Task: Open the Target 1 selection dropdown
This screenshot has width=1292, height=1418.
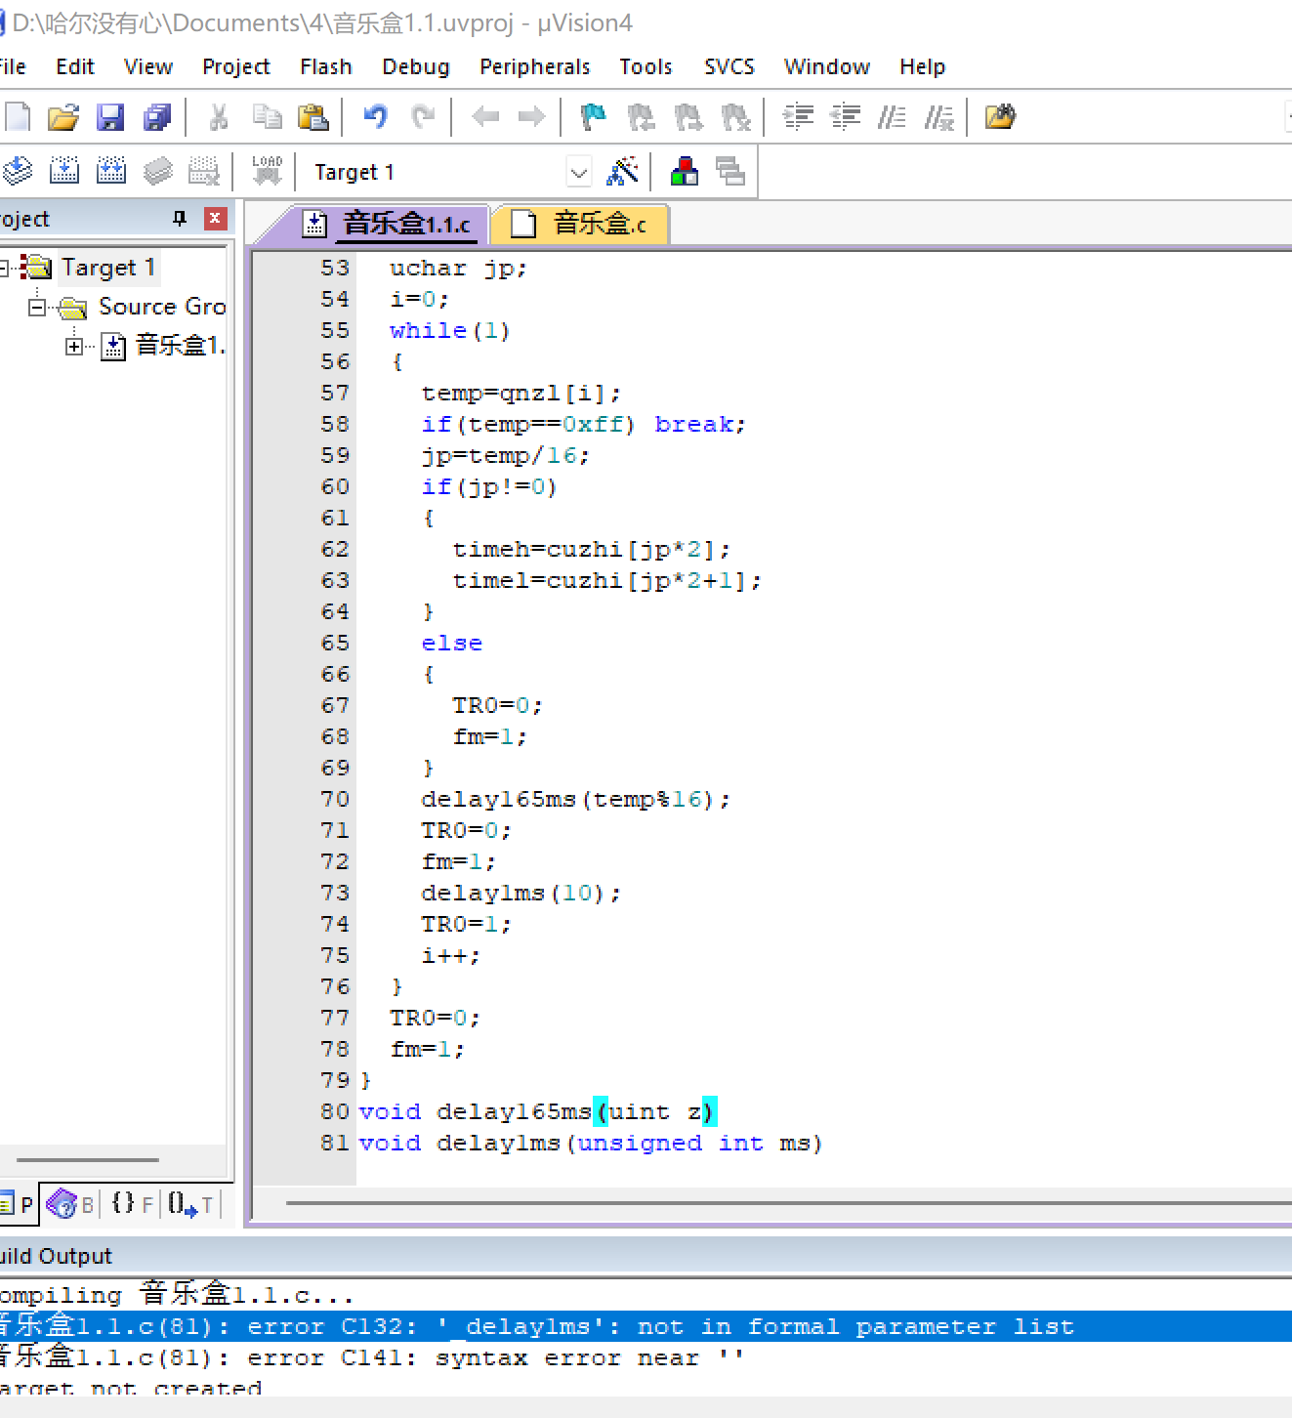Action: pos(579,173)
